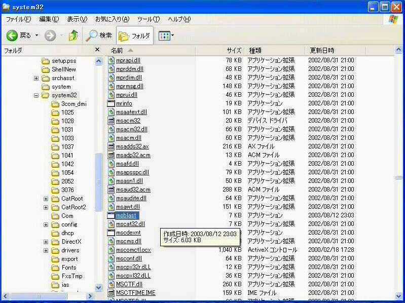Select the 1041 folder in tree
This screenshot has width=405, height=303.
[67, 156]
